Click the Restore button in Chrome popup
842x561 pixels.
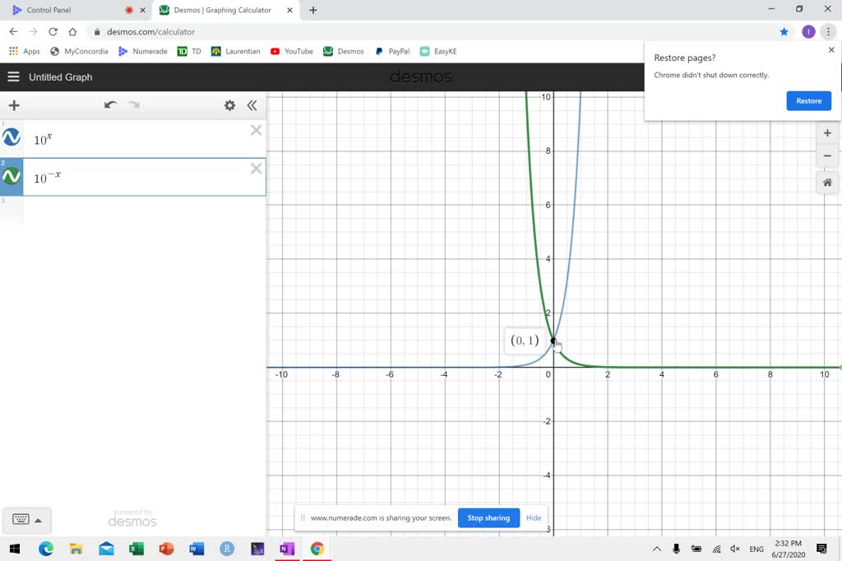(808, 100)
